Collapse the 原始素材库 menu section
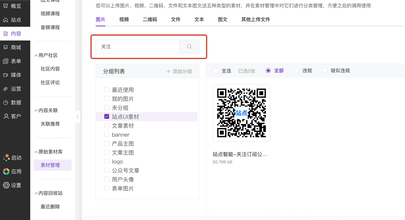This screenshot has height=220, width=405. pos(36,152)
